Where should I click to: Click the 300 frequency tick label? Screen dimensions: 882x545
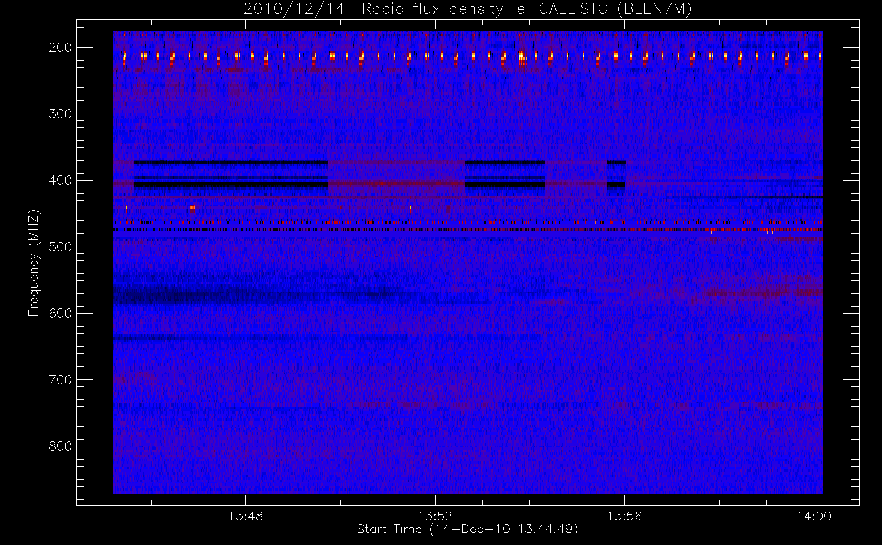coord(60,114)
